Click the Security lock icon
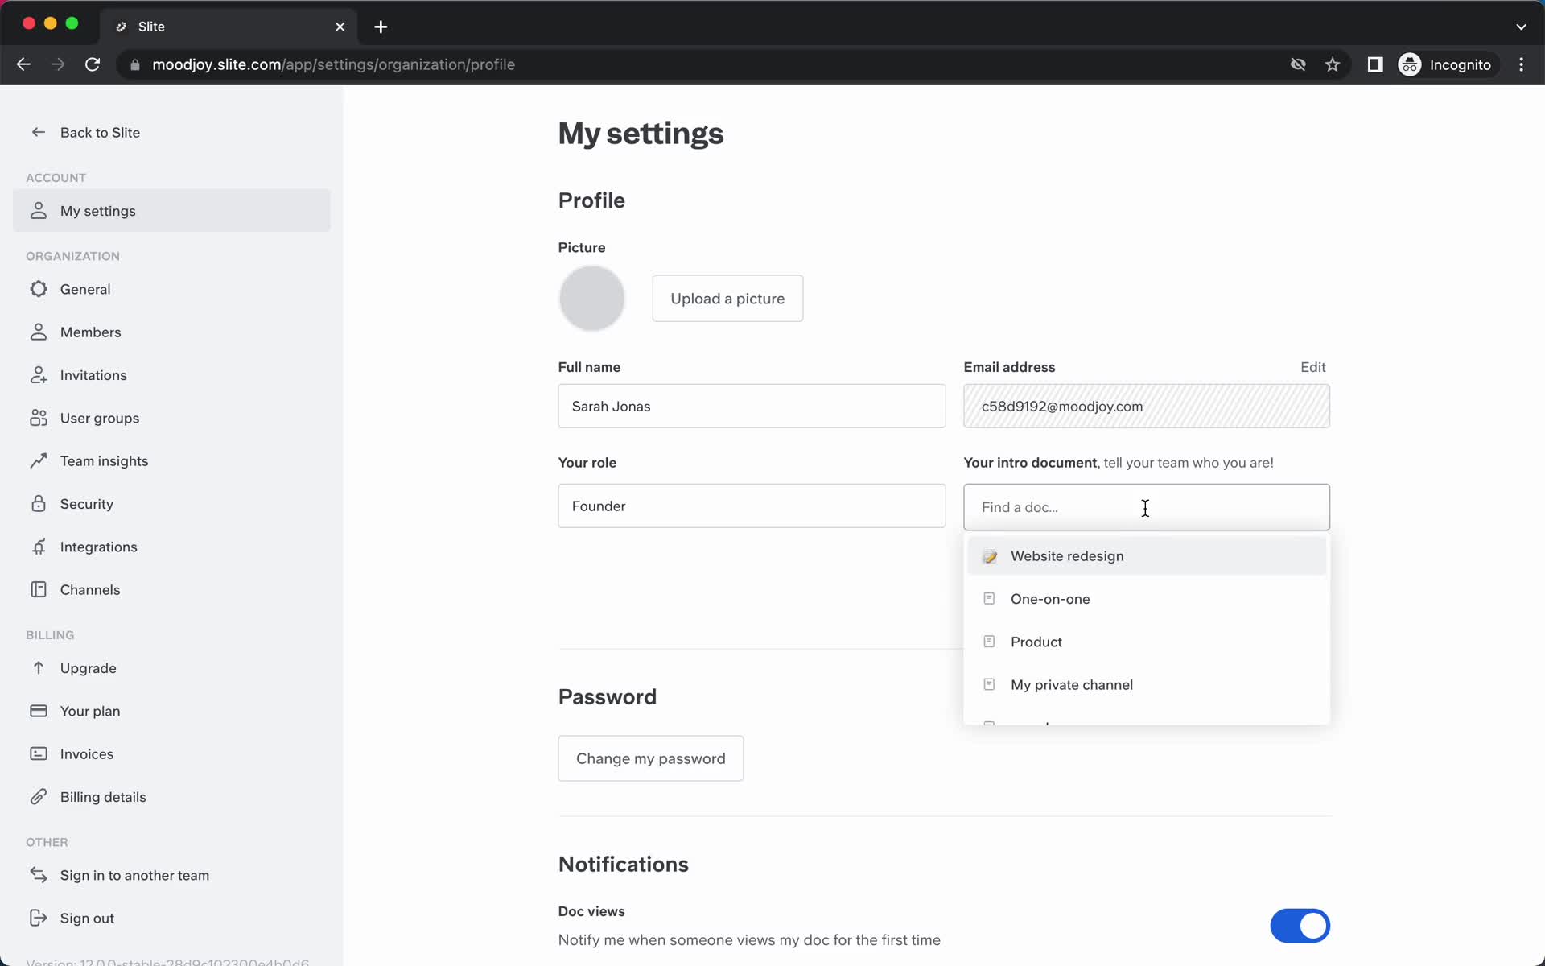 38,503
